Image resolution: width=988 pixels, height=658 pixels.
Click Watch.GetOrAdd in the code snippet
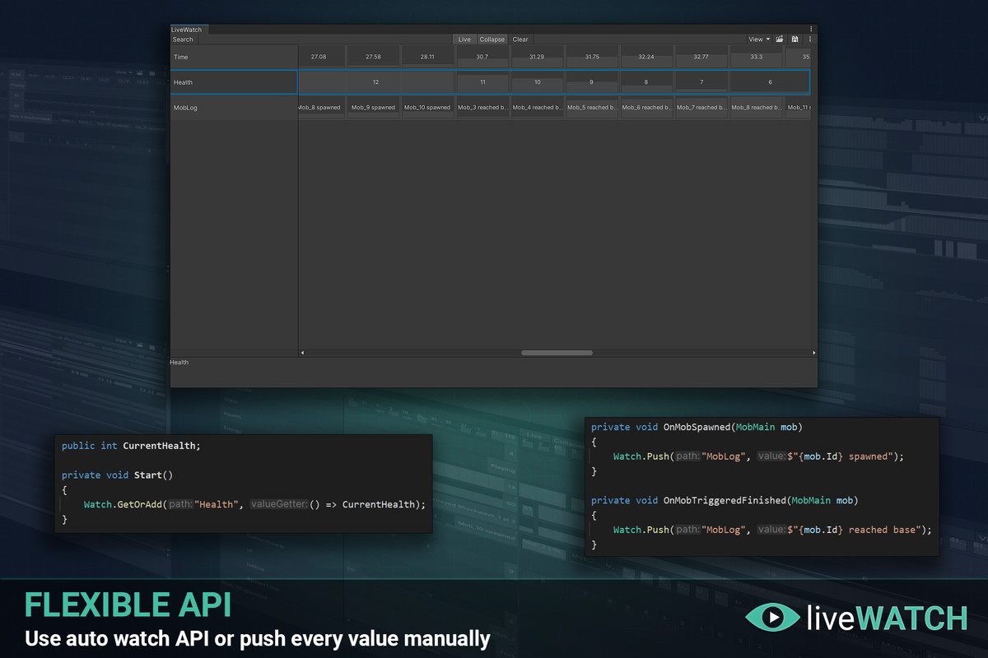pos(123,504)
